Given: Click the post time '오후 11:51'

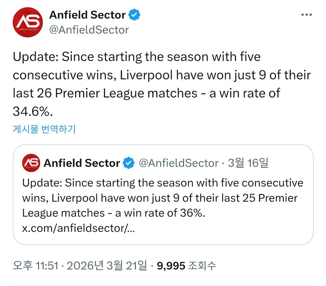Looking at the screenshot, I should [35, 265].
